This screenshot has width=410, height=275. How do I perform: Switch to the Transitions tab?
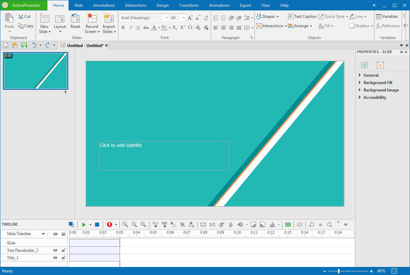pos(189,5)
